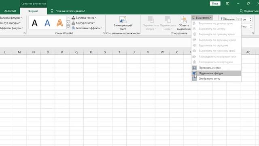Select column U header
This screenshot has height=146, width=259.
(134, 52)
